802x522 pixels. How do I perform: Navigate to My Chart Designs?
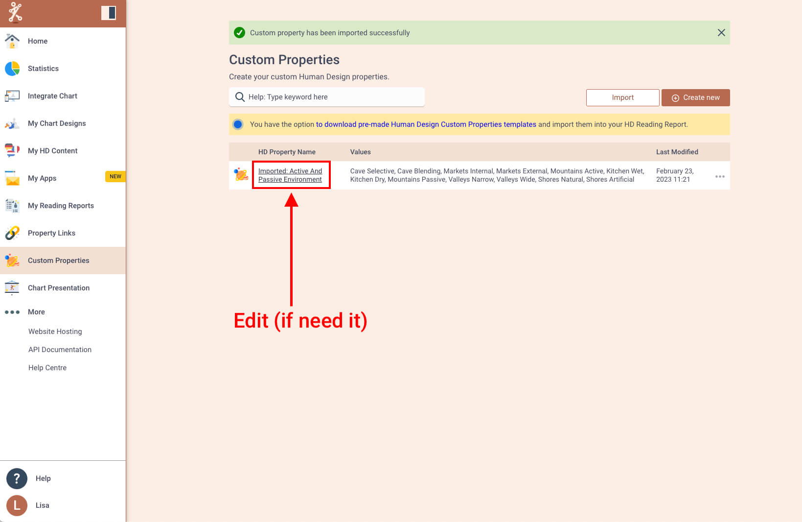point(57,123)
